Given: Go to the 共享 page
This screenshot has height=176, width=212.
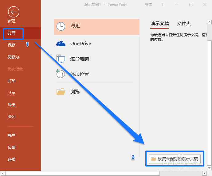Looking at the screenshot, I should tap(11, 93).
